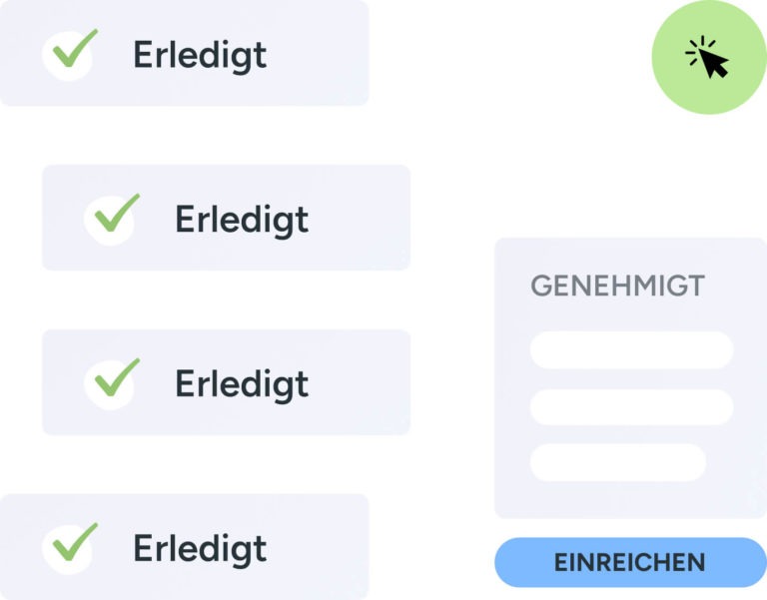The width and height of the screenshot is (767, 600).
Task: Click the Erledigt label in the third card
Action: 242,384
